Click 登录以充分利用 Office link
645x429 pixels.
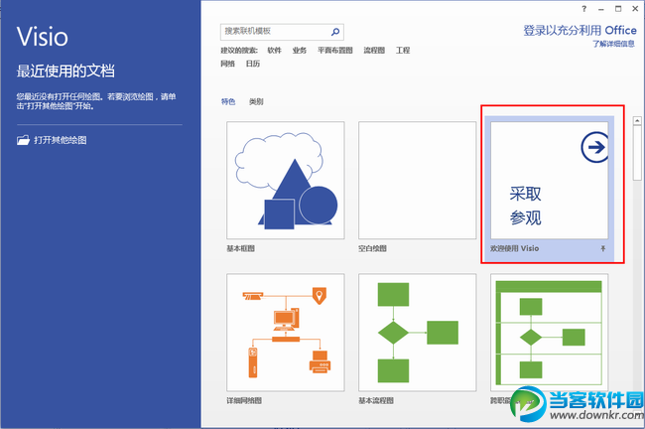point(580,30)
